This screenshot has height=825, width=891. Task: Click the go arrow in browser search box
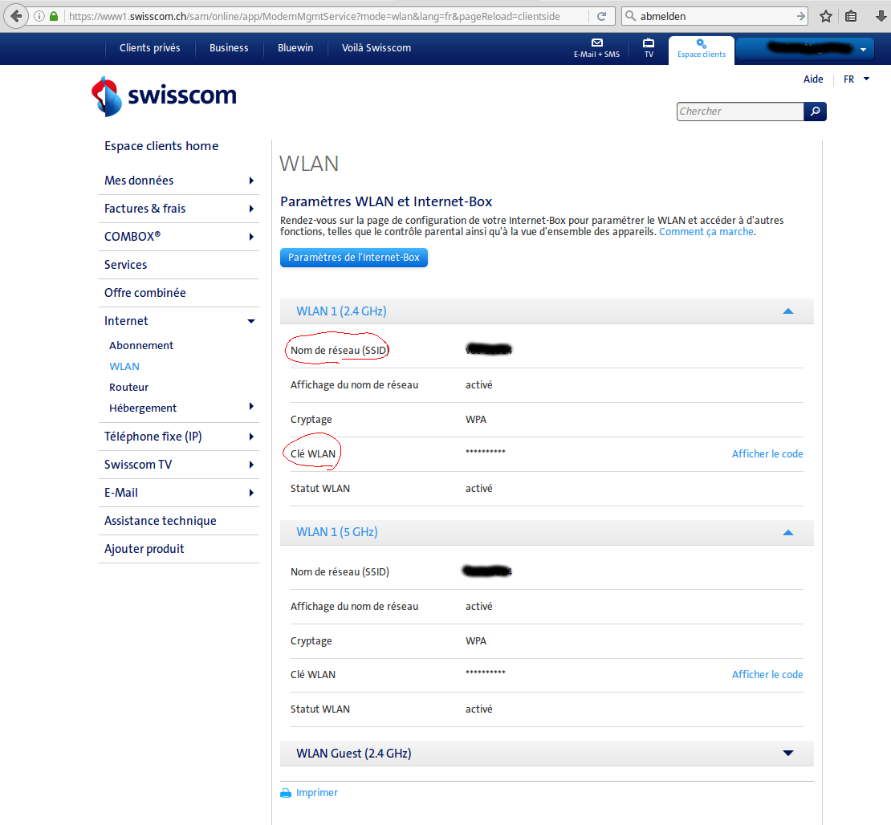[800, 17]
